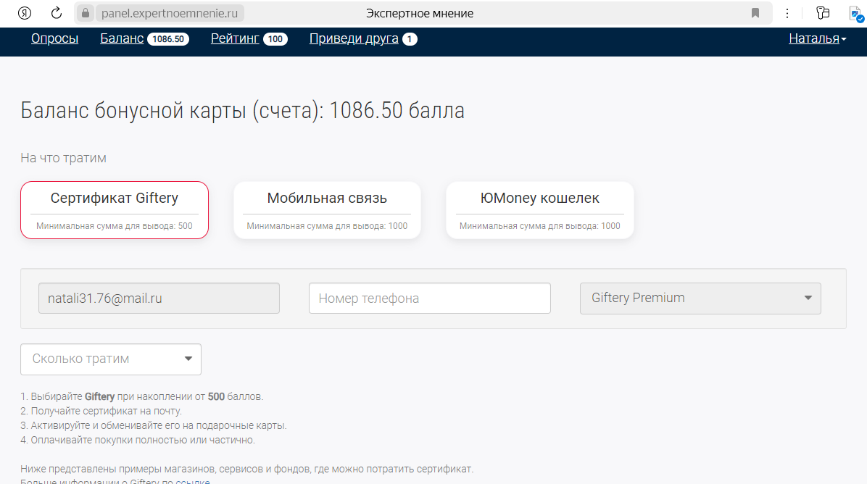Open the Giftery Premium dropdown

[x=700, y=298]
